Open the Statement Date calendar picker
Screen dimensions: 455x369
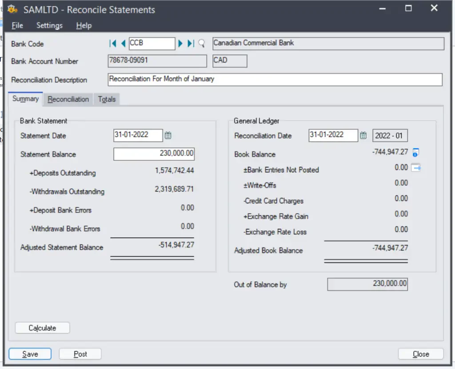coord(168,135)
